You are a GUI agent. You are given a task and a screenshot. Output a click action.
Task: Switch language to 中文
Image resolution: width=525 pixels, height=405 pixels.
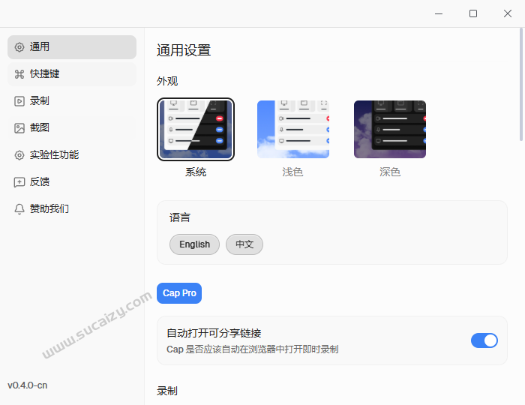click(x=244, y=244)
